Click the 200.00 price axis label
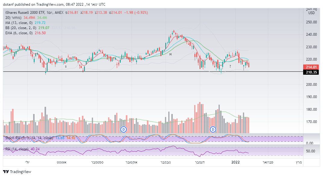The image size is (323, 177). [312, 84]
